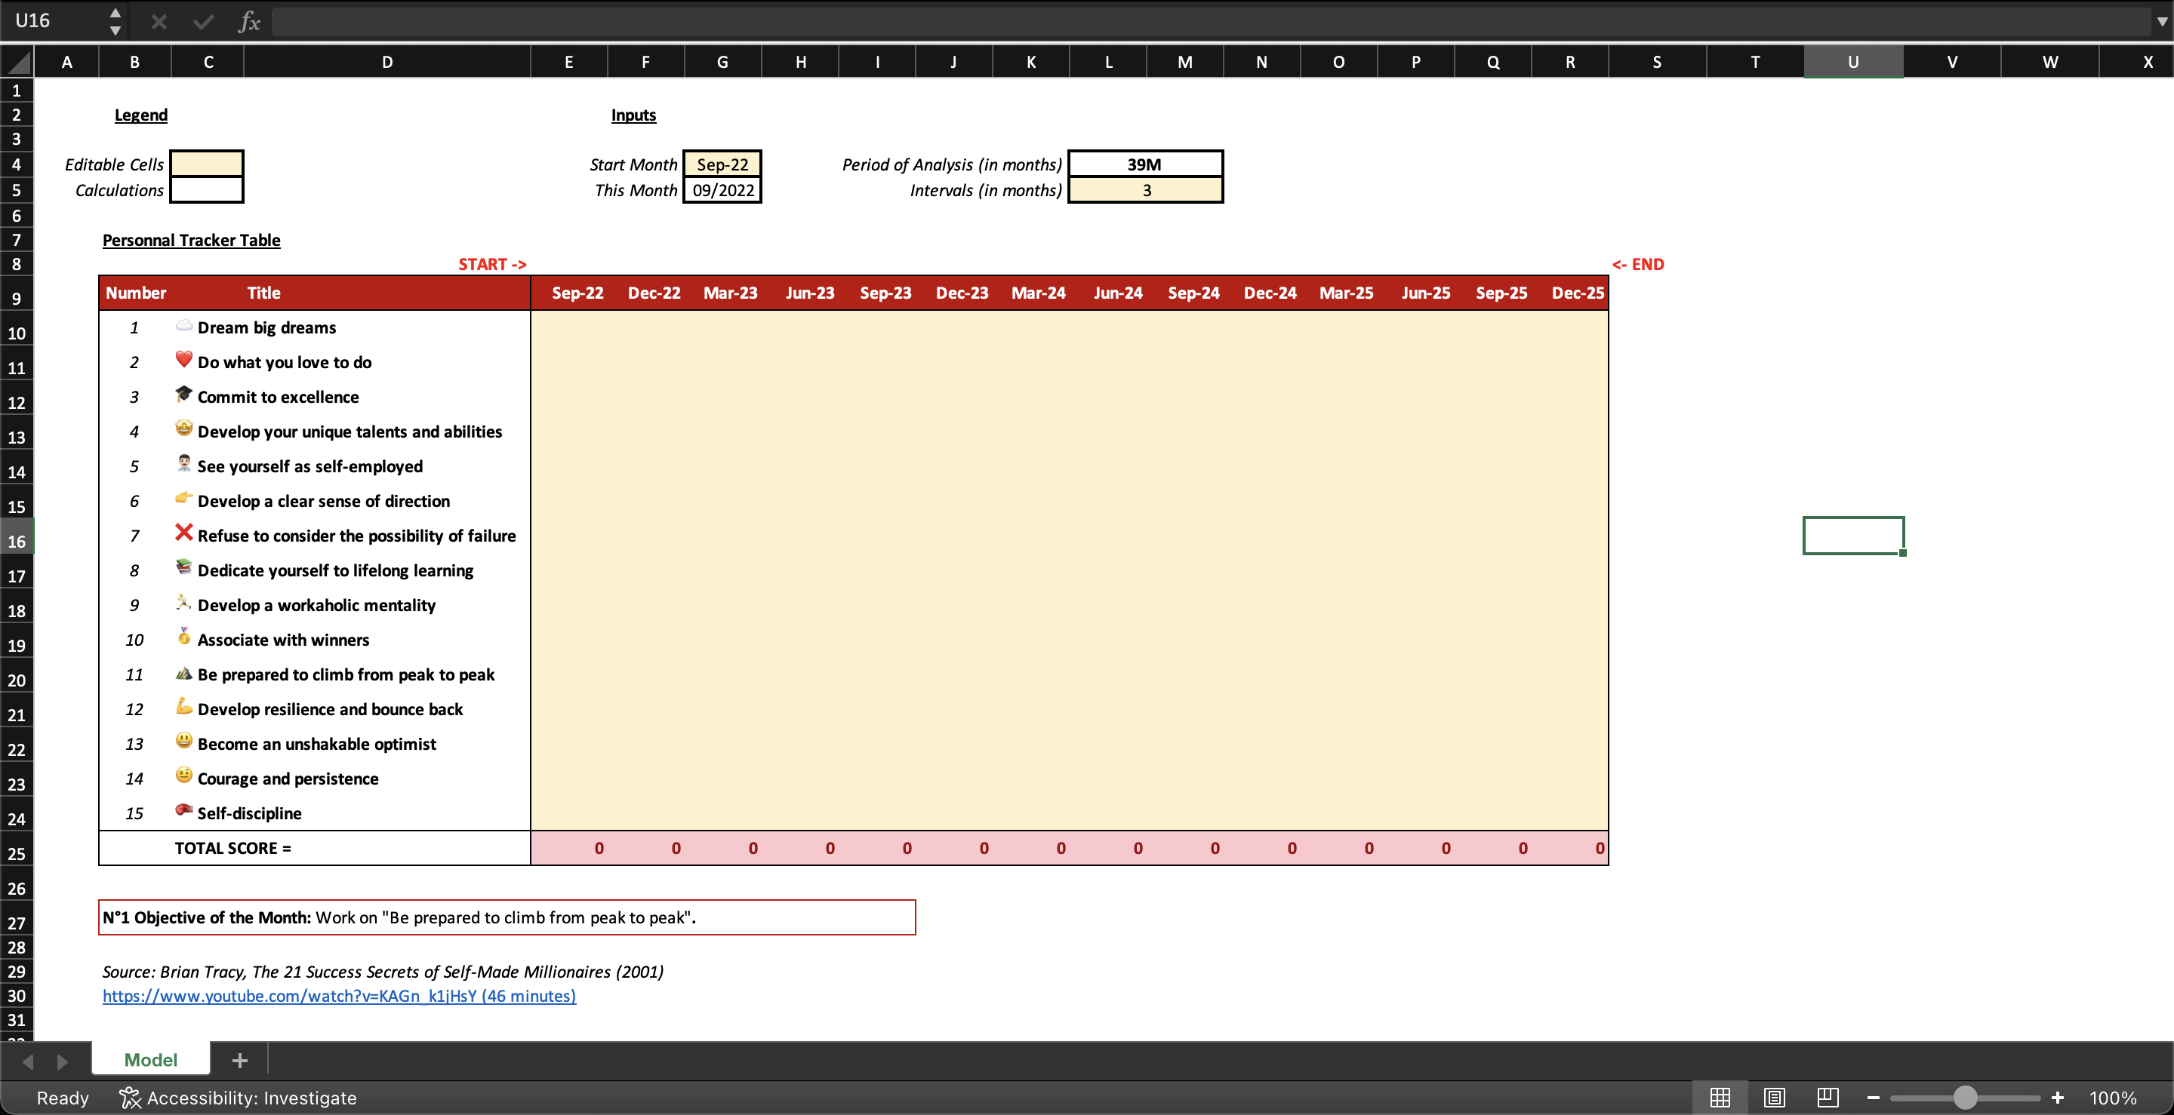
Task: Click the cancel entry X icon
Action: [159, 21]
